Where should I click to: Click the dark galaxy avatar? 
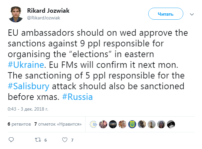[x=113, y=124]
